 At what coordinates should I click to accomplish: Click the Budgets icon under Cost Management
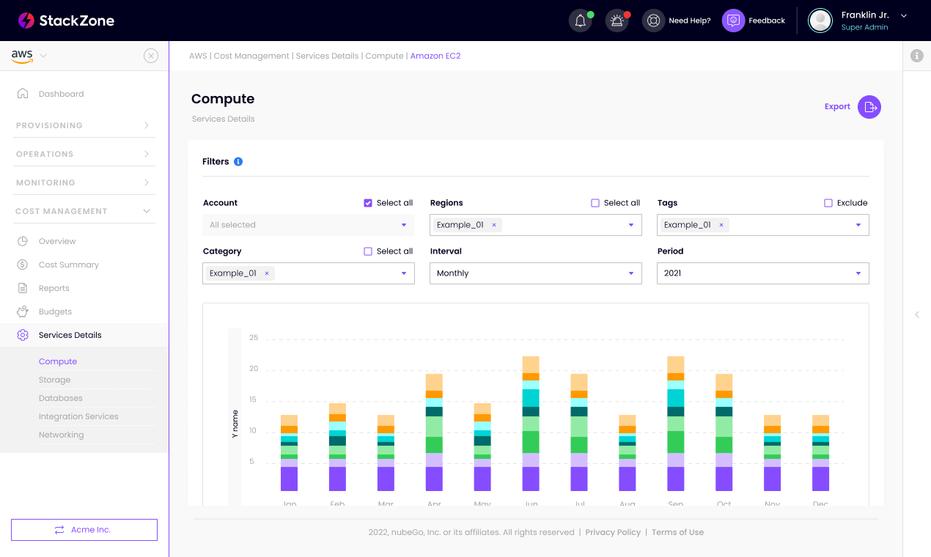(23, 311)
